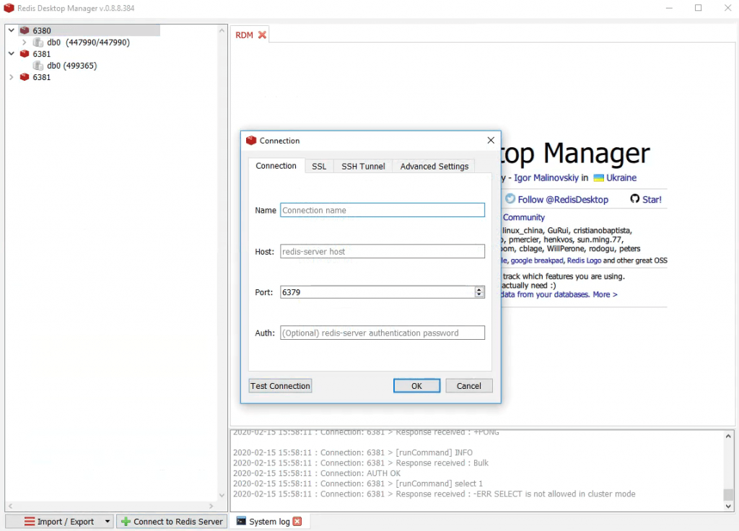Screen dimensions: 739x531
Task: Click the database icon next to db0 (499365)
Action: [38, 66]
